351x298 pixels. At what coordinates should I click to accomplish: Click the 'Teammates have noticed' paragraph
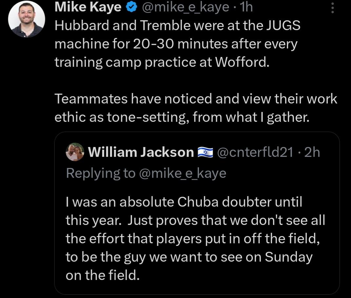click(x=196, y=108)
